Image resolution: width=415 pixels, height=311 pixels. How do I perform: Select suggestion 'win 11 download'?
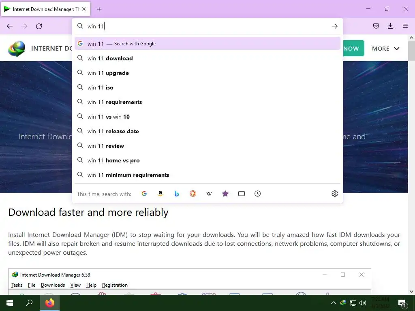[207, 58]
